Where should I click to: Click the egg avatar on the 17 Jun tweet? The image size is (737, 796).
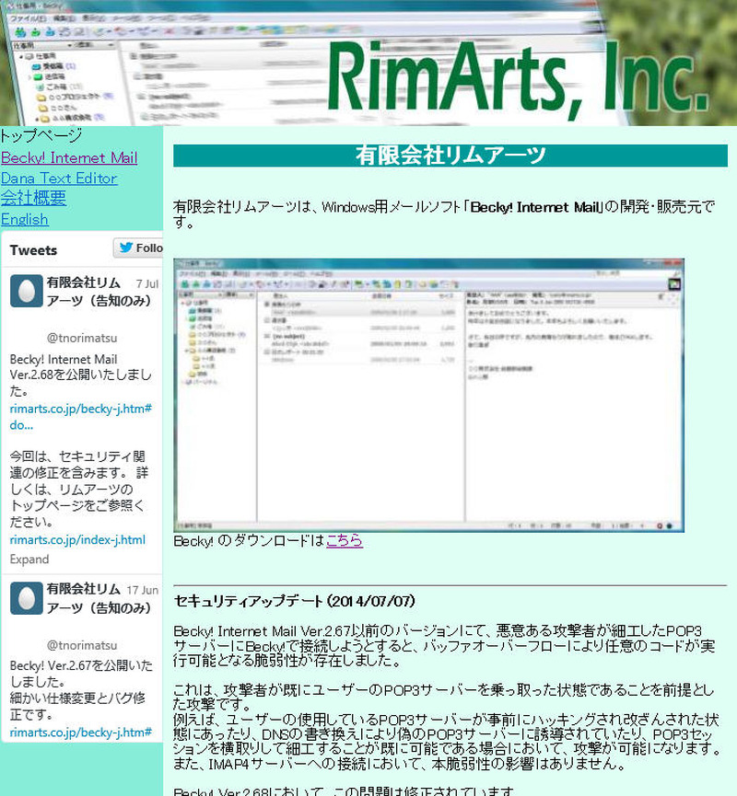(x=27, y=598)
